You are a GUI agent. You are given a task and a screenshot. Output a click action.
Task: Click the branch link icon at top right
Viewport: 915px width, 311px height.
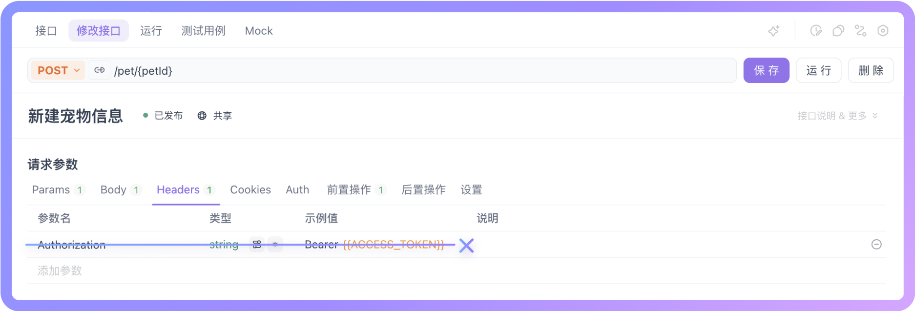pyautogui.click(x=861, y=31)
